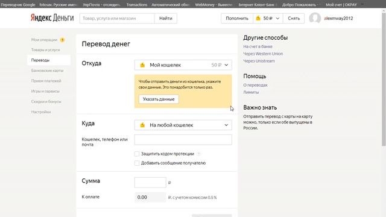Focus the Товар, услуга или магазин search field
Screen dimensions: 386x217
pos(117,18)
